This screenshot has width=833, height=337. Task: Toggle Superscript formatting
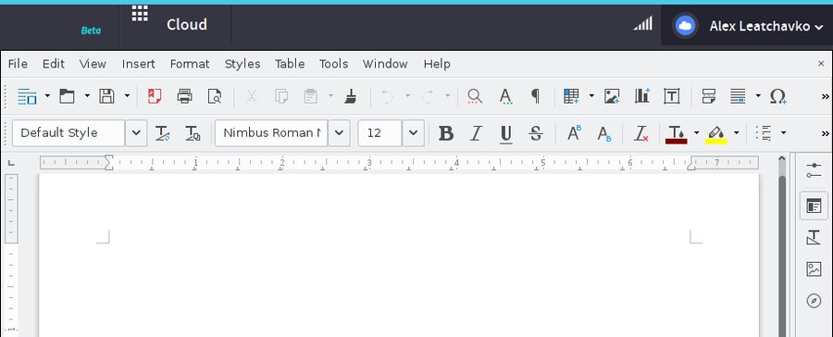[x=574, y=133]
